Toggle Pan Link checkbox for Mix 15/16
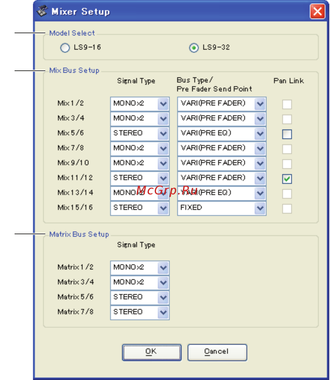 click(287, 209)
